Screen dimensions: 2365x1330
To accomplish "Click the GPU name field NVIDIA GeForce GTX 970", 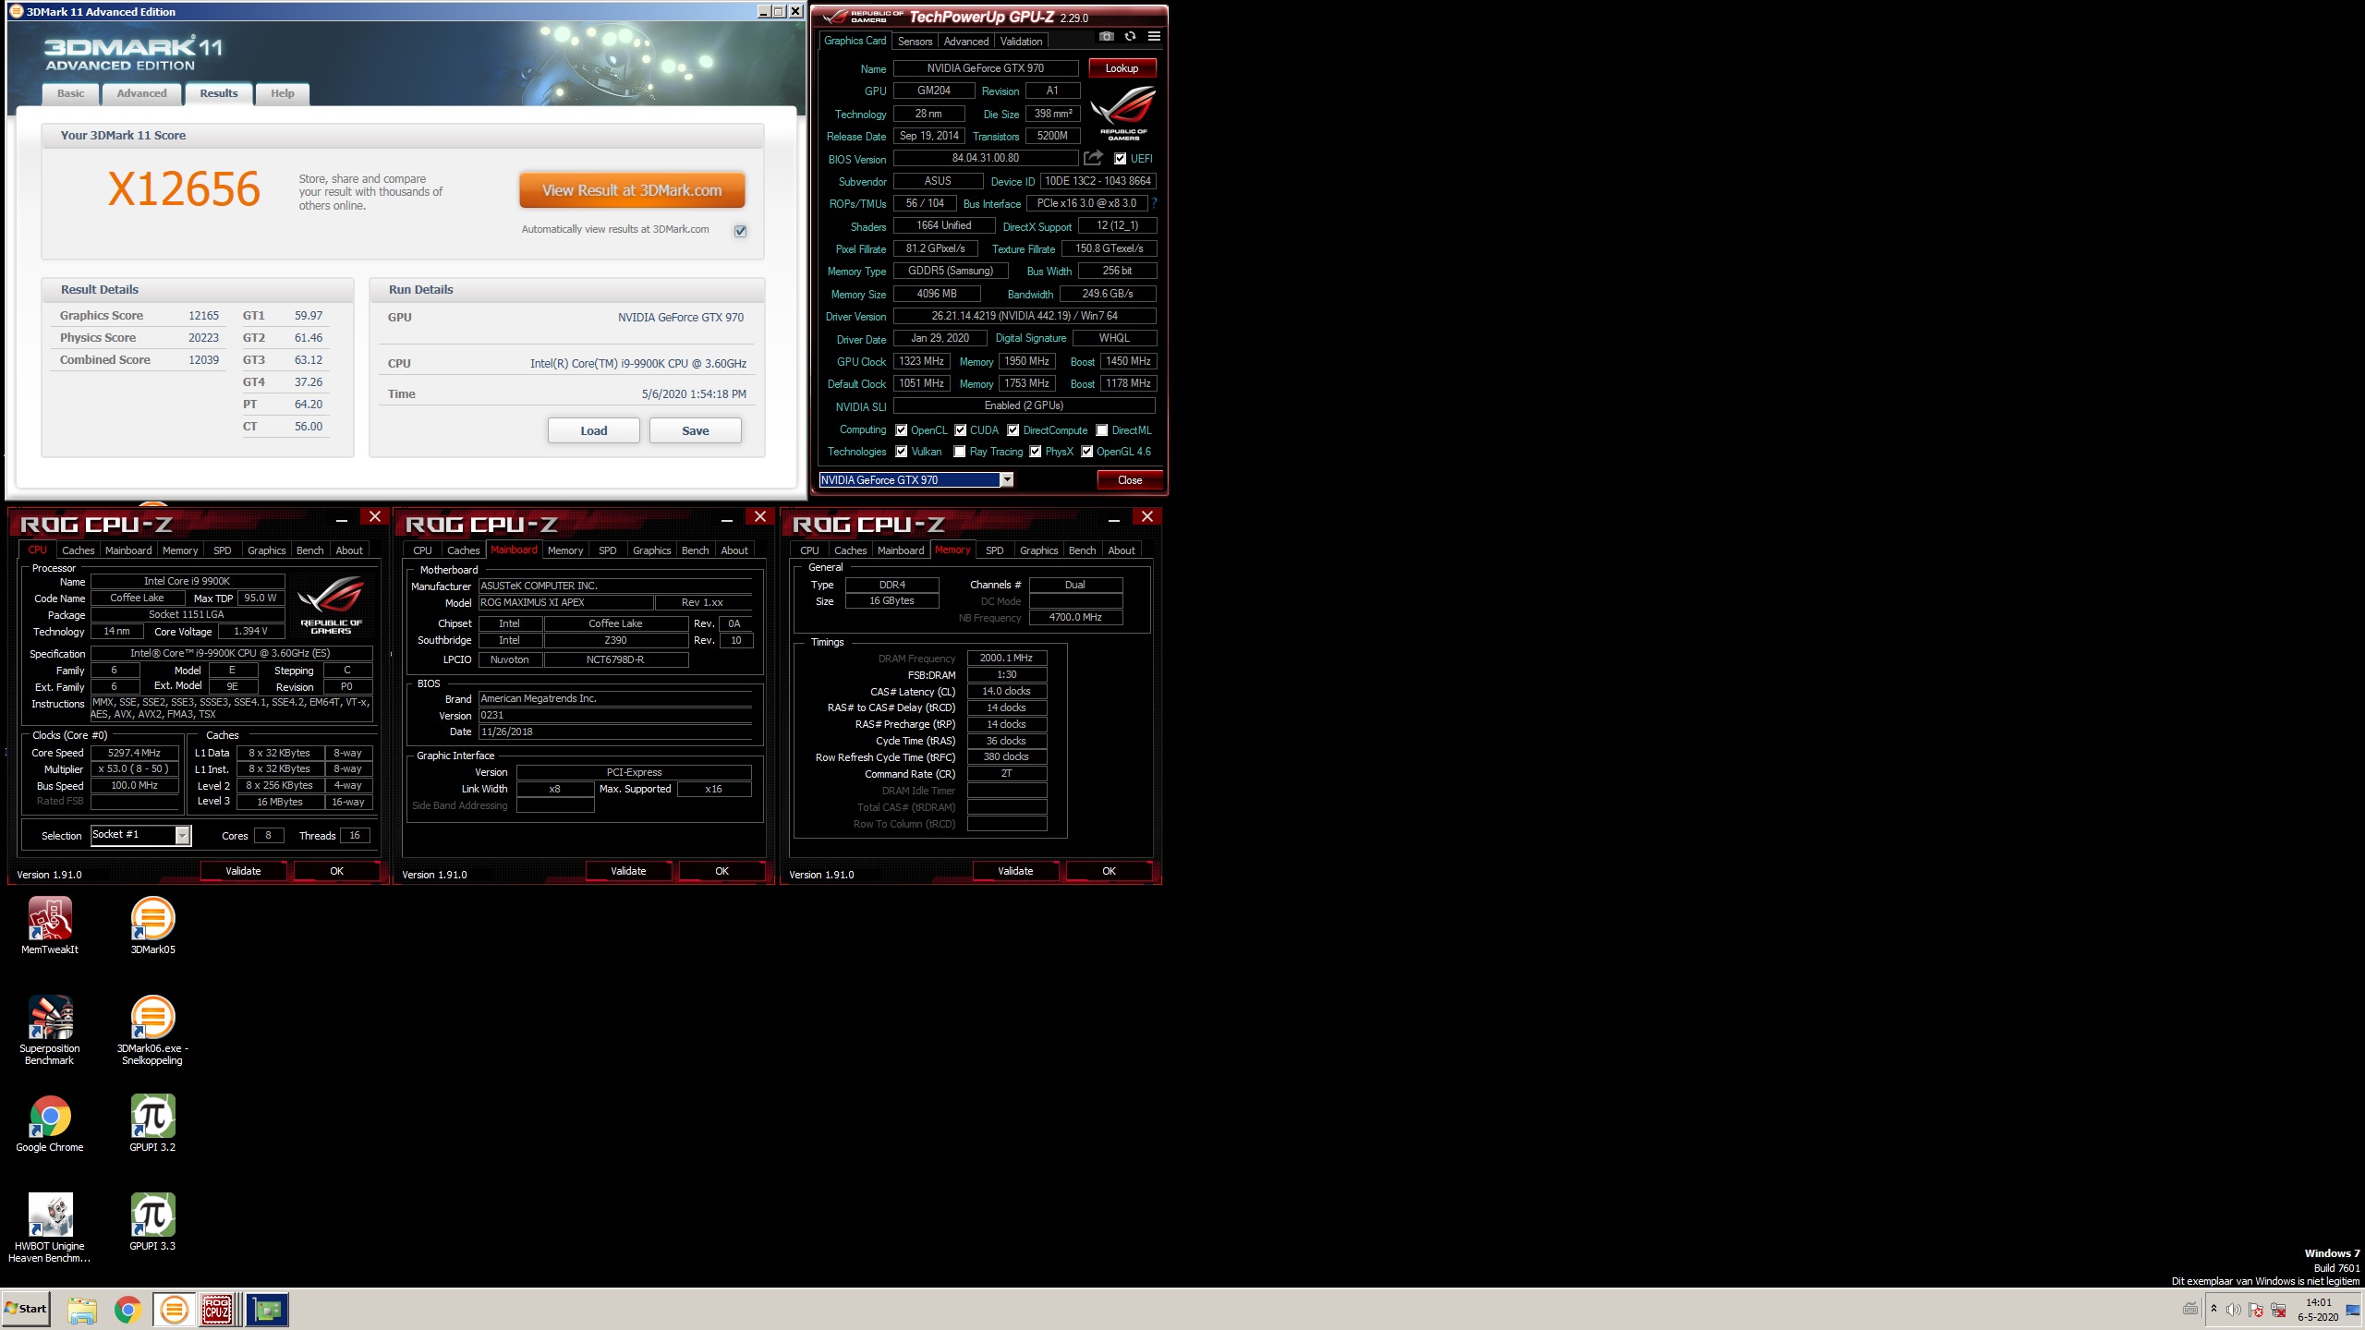I will [986, 68].
